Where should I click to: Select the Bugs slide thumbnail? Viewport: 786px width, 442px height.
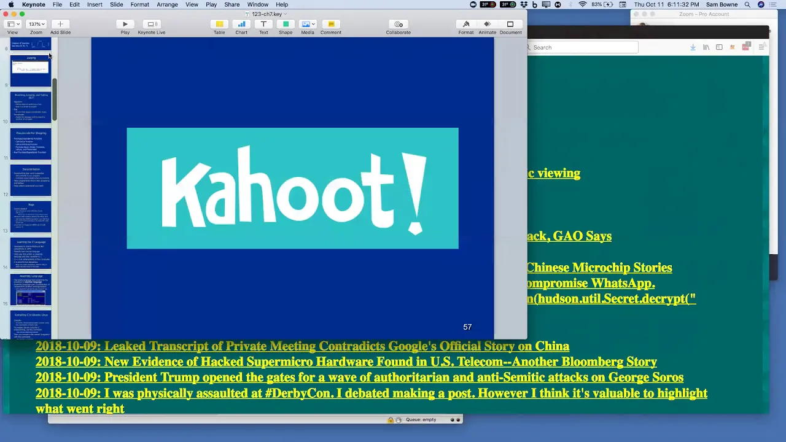click(x=31, y=217)
